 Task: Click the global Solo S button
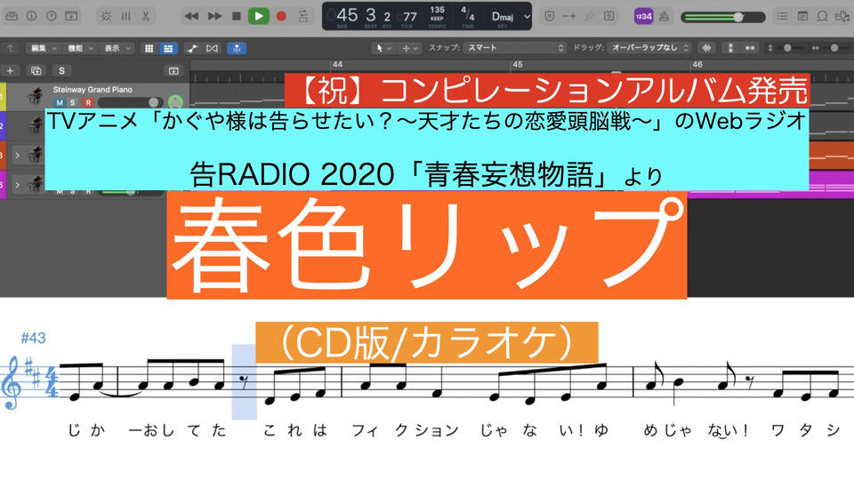pos(61,71)
